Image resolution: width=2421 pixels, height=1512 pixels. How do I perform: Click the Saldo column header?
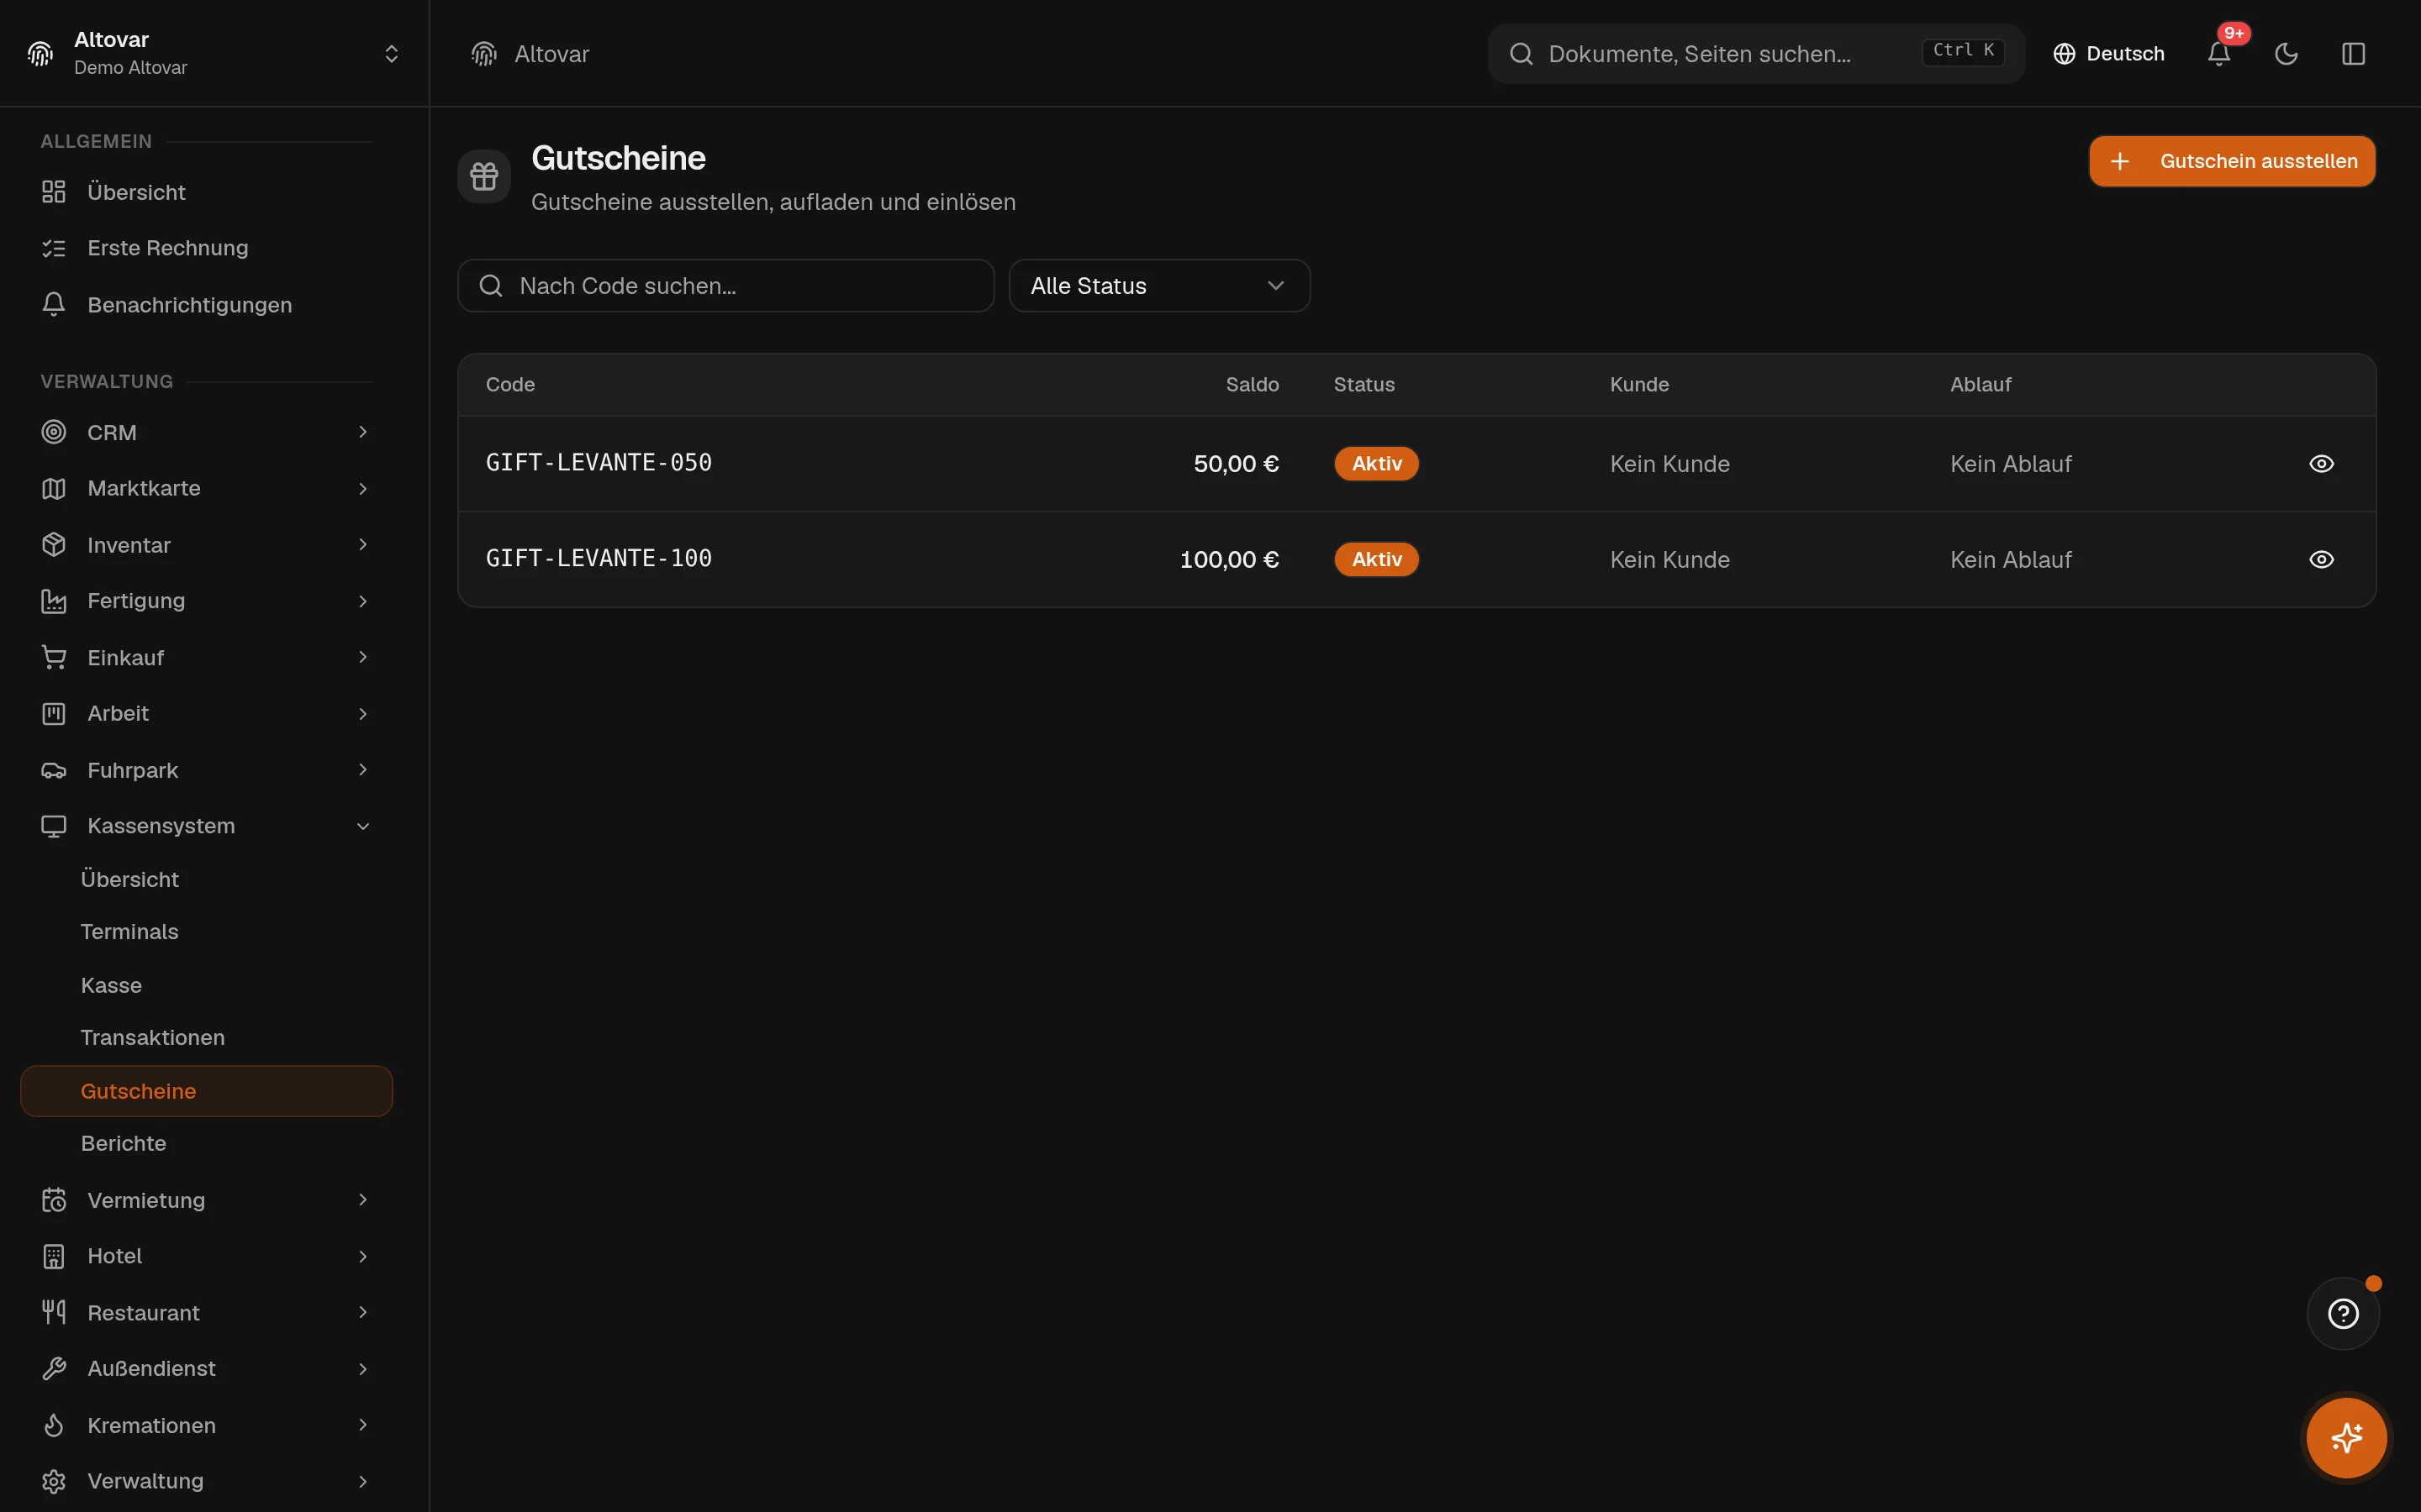pyautogui.click(x=1253, y=385)
